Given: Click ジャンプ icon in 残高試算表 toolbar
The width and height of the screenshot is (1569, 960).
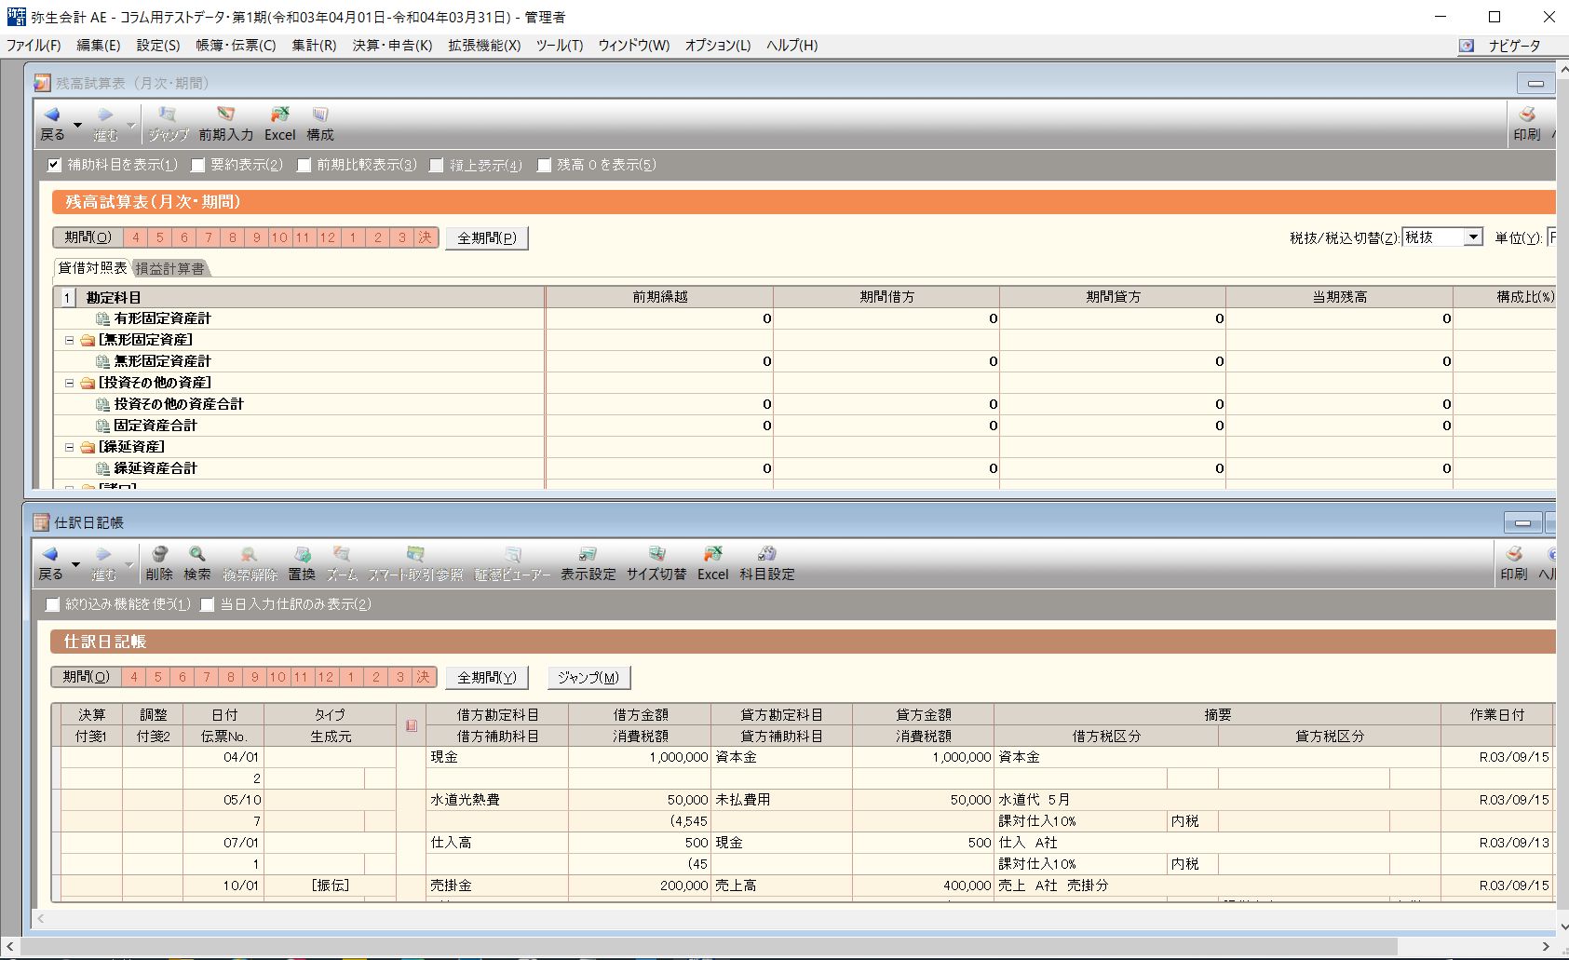Looking at the screenshot, I should click(169, 124).
